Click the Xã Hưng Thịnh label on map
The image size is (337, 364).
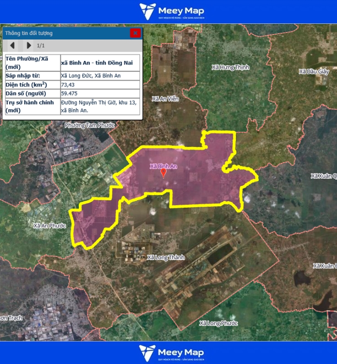tap(230, 67)
